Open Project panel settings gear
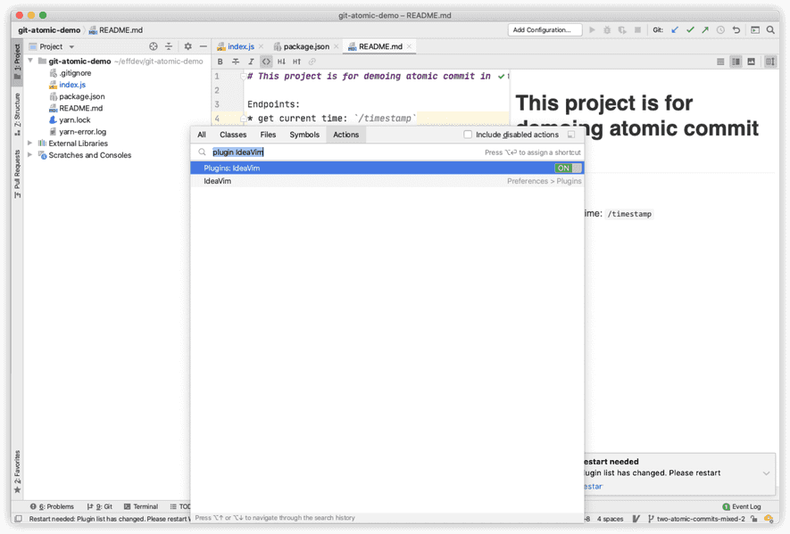The width and height of the screenshot is (790, 534). (187, 46)
